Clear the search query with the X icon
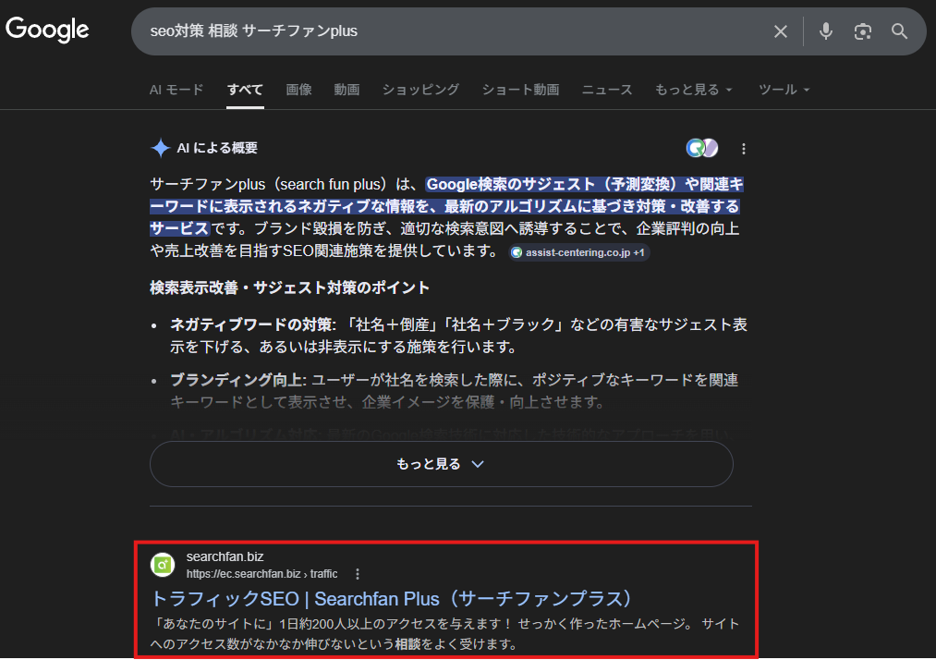 pyautogui.click(x=780, y=31)
